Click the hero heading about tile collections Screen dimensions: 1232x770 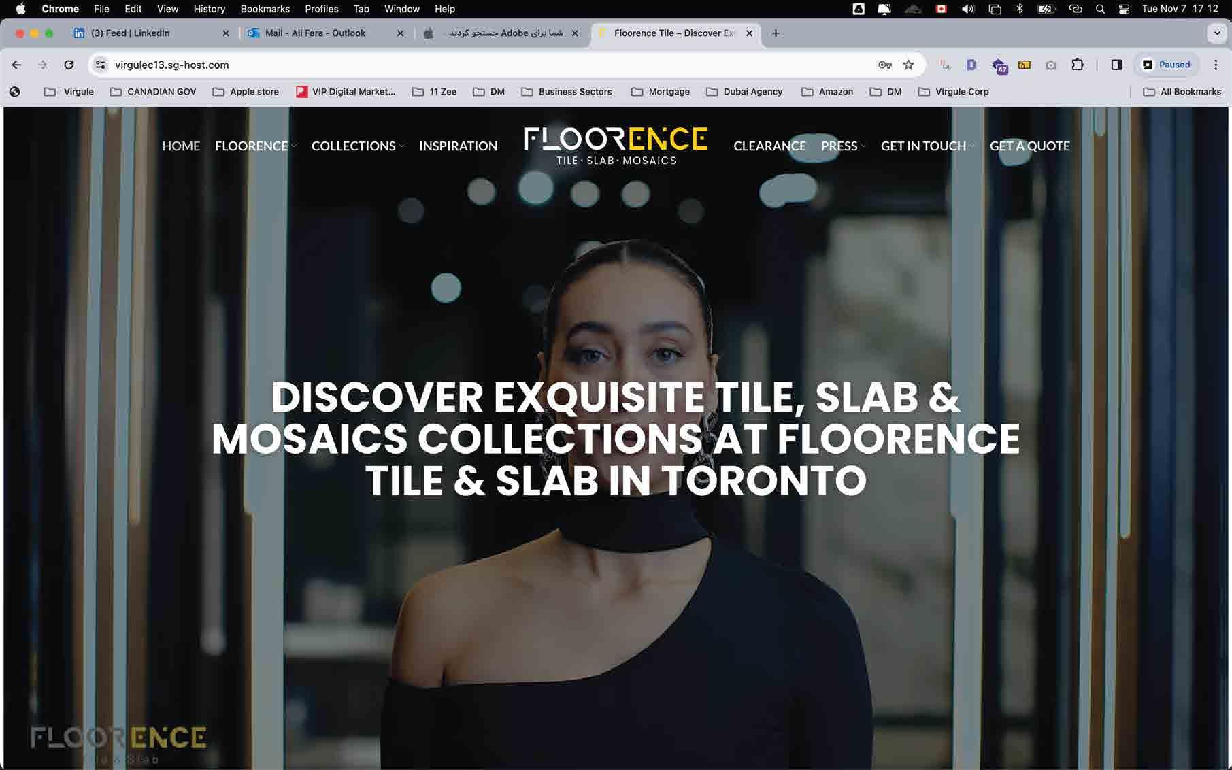[x=616, y=438]
